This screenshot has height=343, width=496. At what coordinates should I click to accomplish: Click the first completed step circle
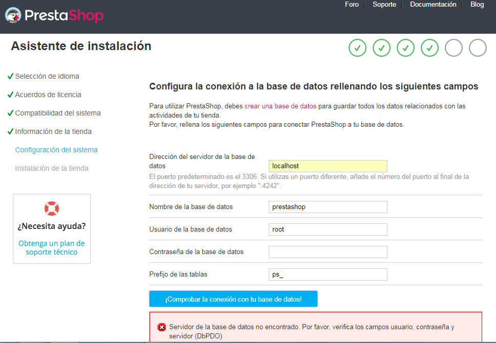[357, 48]
